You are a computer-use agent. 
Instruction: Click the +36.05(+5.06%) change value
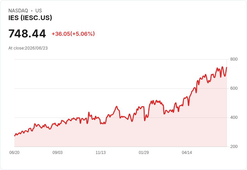(73, 33)
